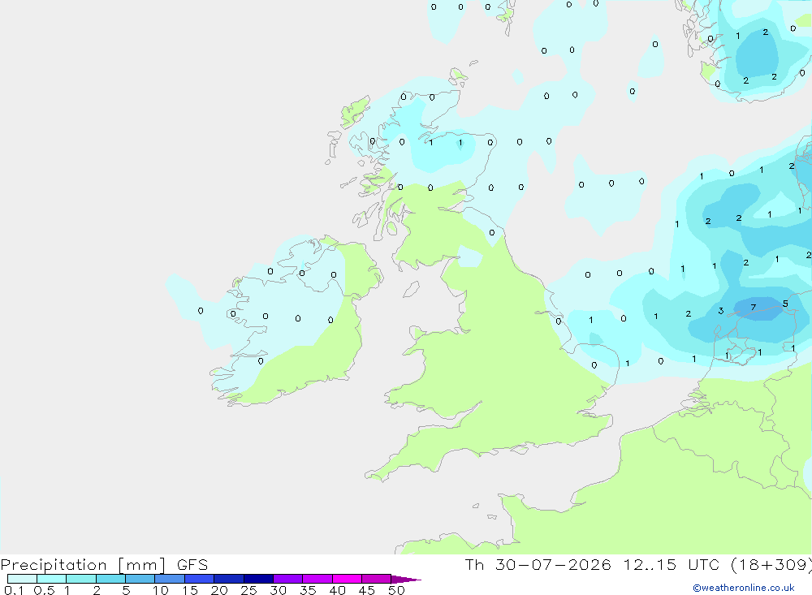The image size is (812, 595).
Task: Click the precipitation value '5' on map
Action: 785,304
